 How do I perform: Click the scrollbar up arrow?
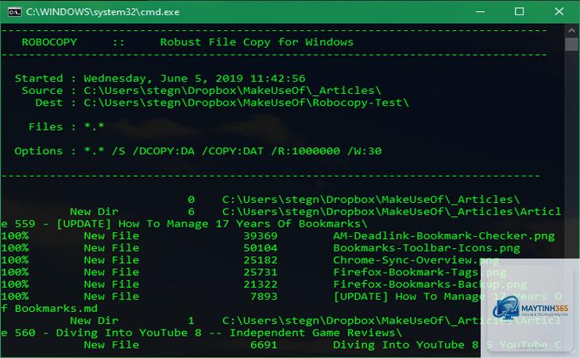coord(572,30)
